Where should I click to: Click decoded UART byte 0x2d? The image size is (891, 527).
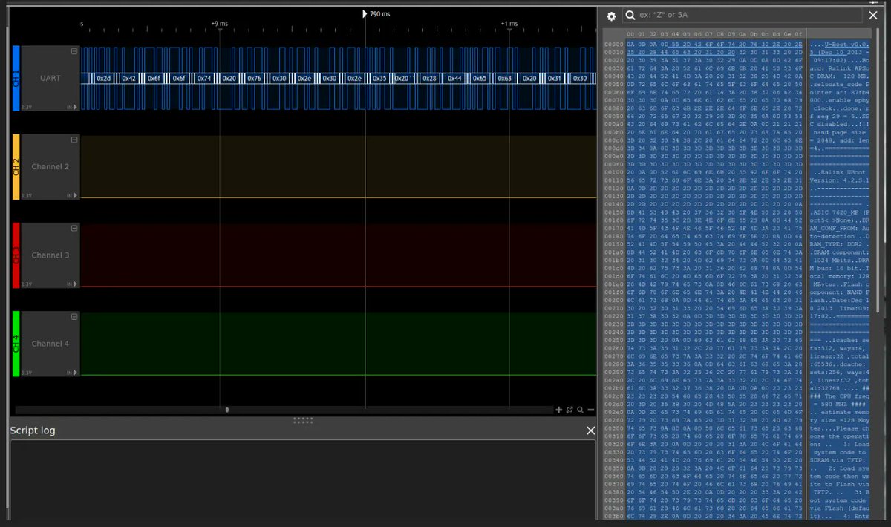(104, 78)
